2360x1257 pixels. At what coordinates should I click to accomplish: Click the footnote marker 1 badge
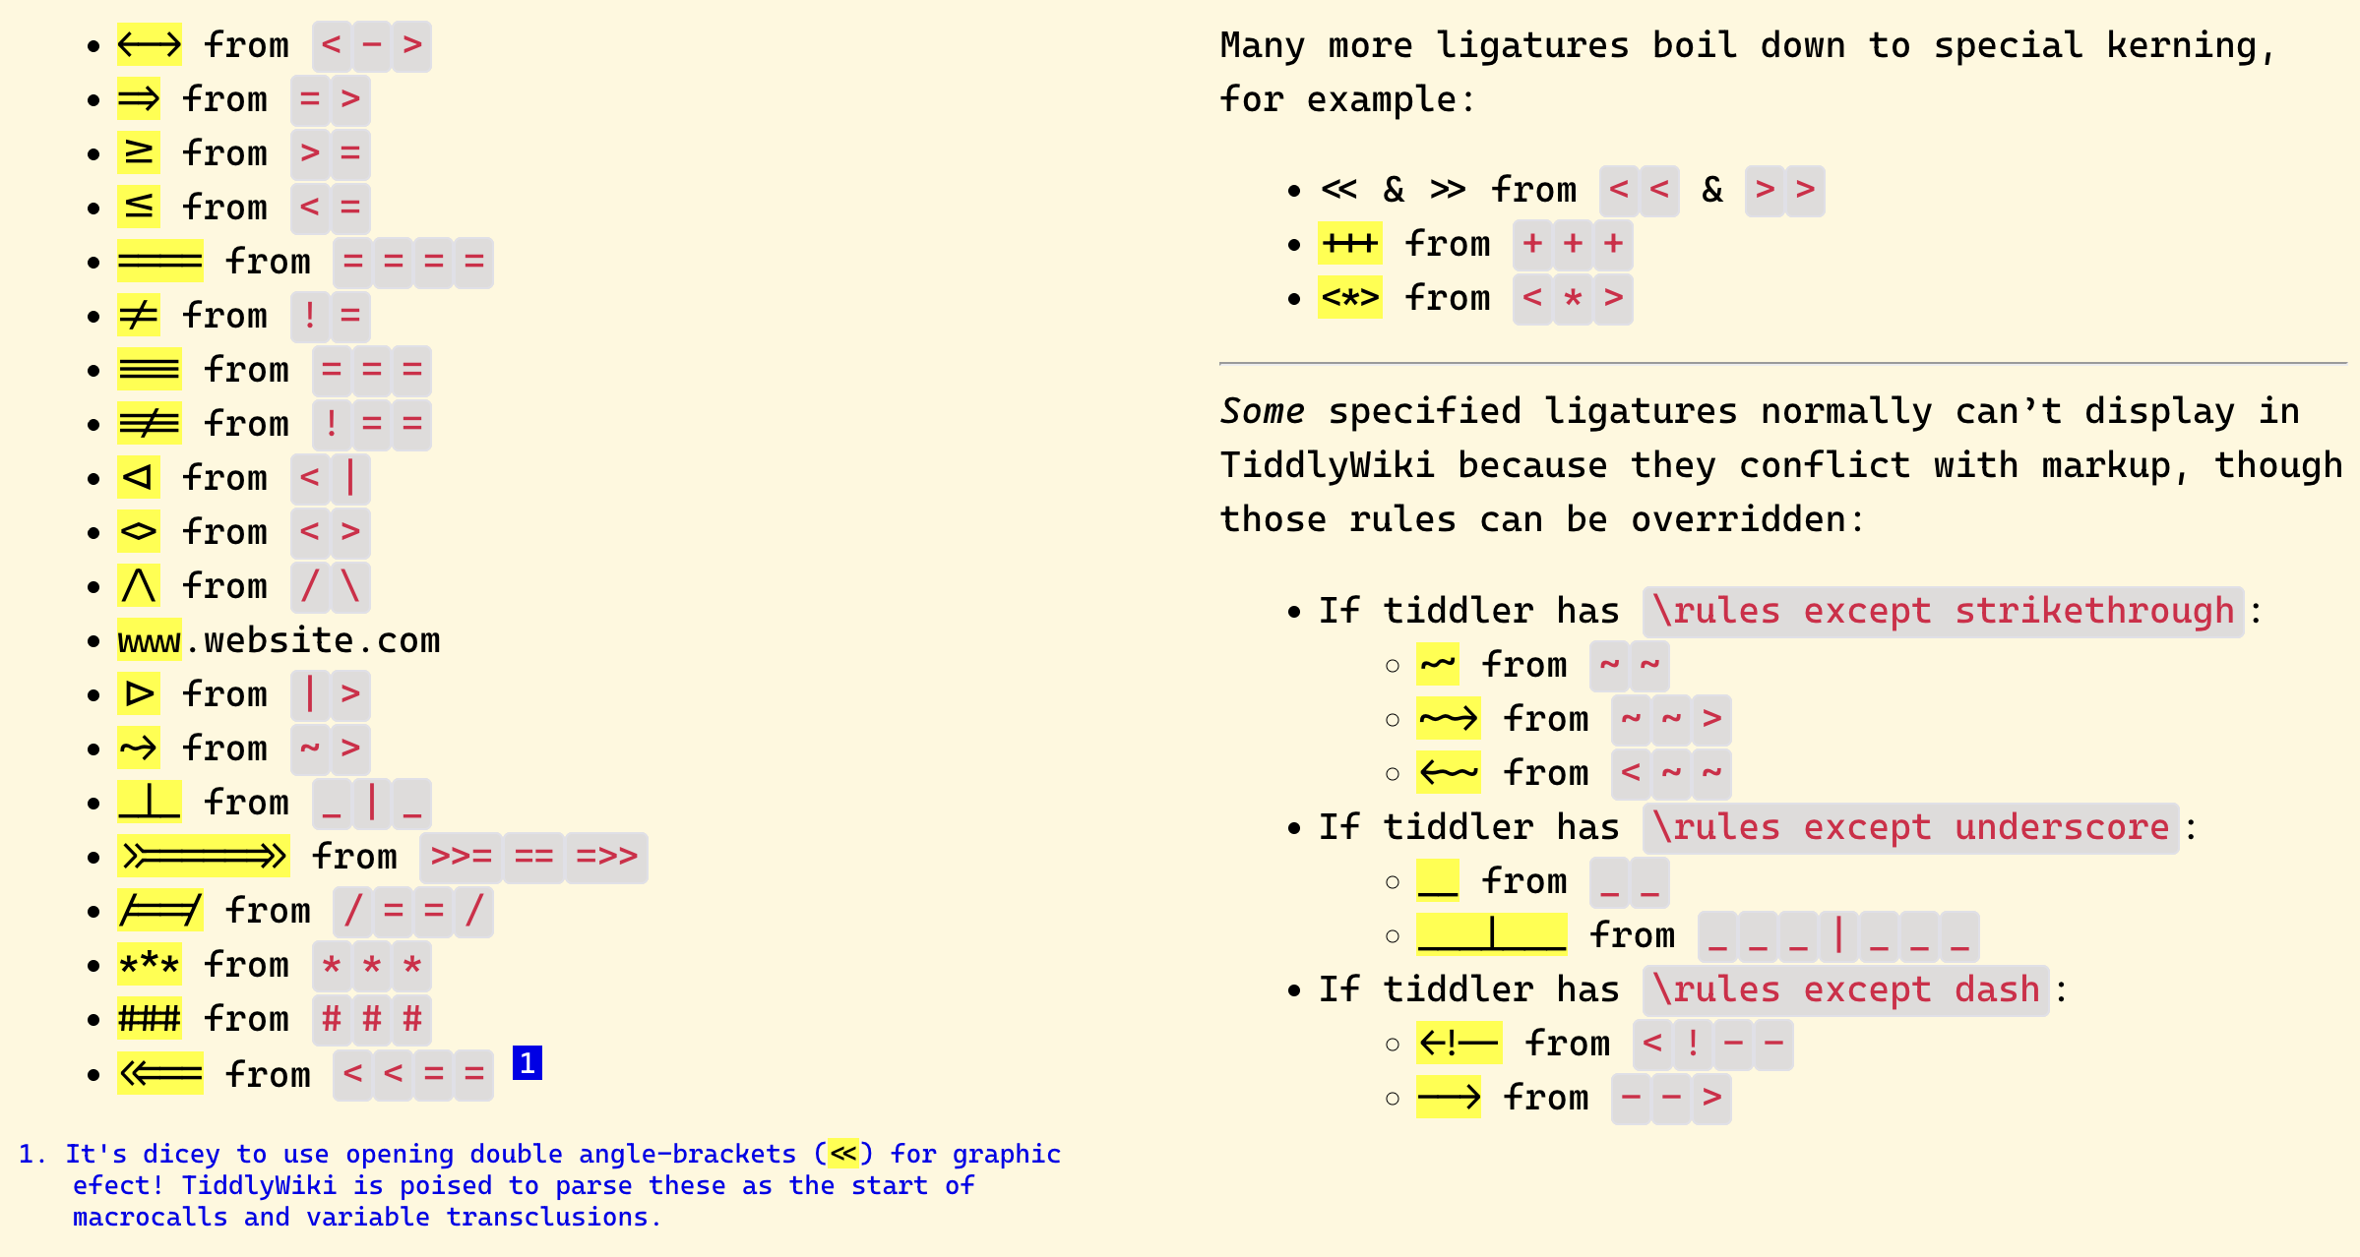[527, 1062]
